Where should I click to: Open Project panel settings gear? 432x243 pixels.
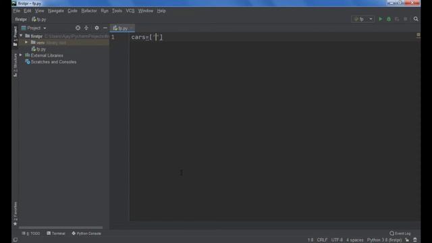[97, 28]
